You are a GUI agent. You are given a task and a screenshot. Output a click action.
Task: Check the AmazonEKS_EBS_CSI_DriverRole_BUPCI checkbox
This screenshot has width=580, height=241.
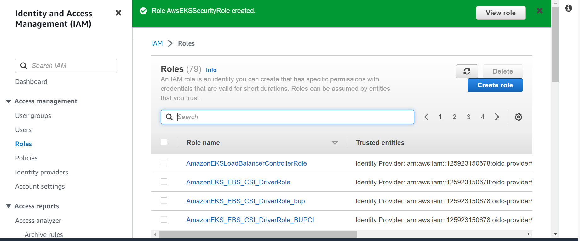164,220
